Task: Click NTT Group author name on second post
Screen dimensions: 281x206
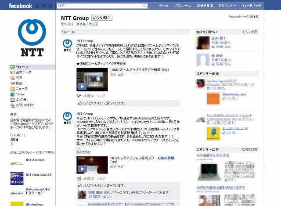Action: click(85, 114)
